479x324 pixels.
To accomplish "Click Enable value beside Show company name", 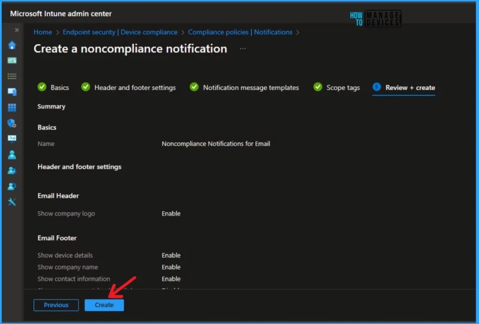I will point(171,267).
